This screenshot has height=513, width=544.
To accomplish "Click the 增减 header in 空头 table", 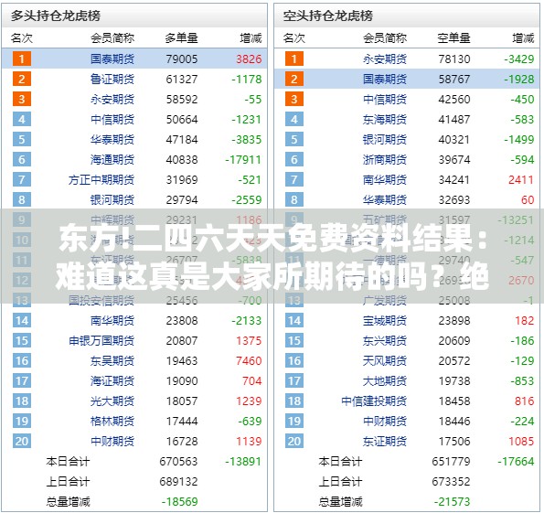I will [x=523, y=37].
